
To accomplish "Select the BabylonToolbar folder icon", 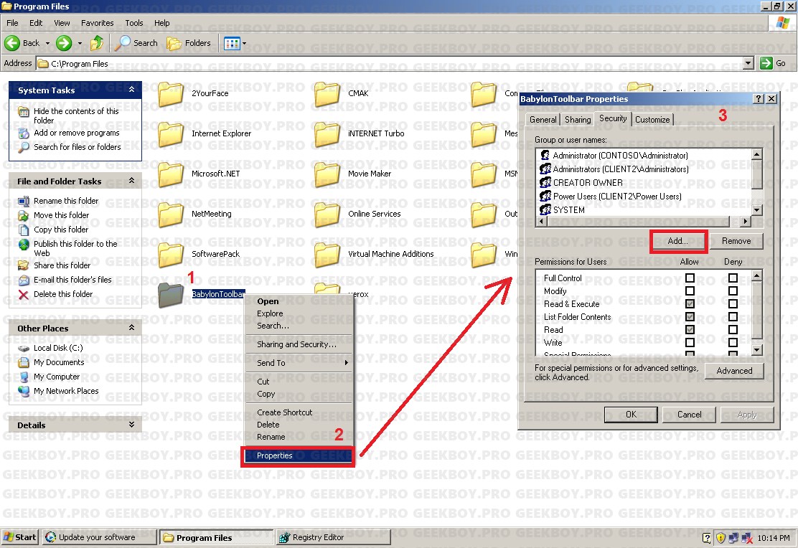I will coord(171,295).
